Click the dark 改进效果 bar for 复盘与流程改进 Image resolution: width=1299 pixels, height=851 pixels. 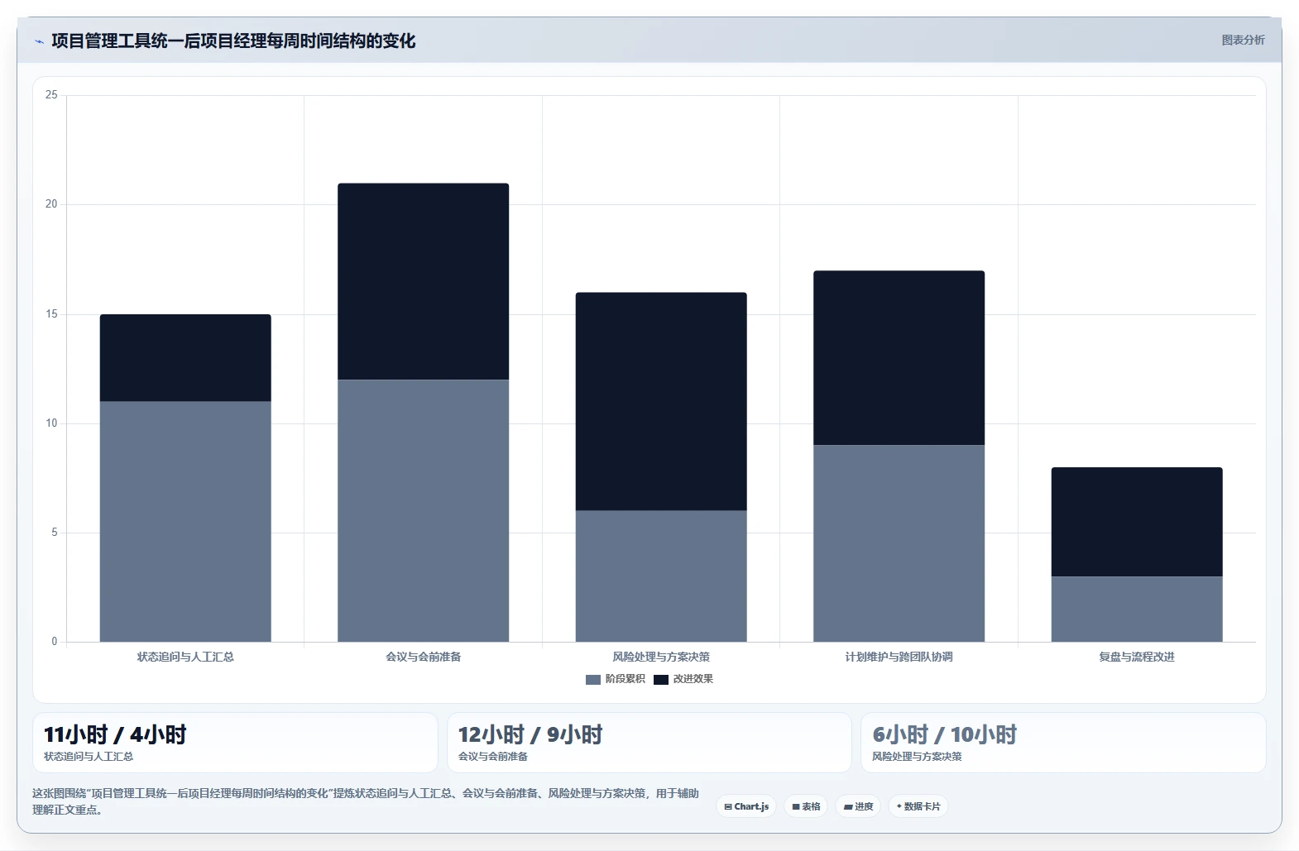(x=1137, y=522)
